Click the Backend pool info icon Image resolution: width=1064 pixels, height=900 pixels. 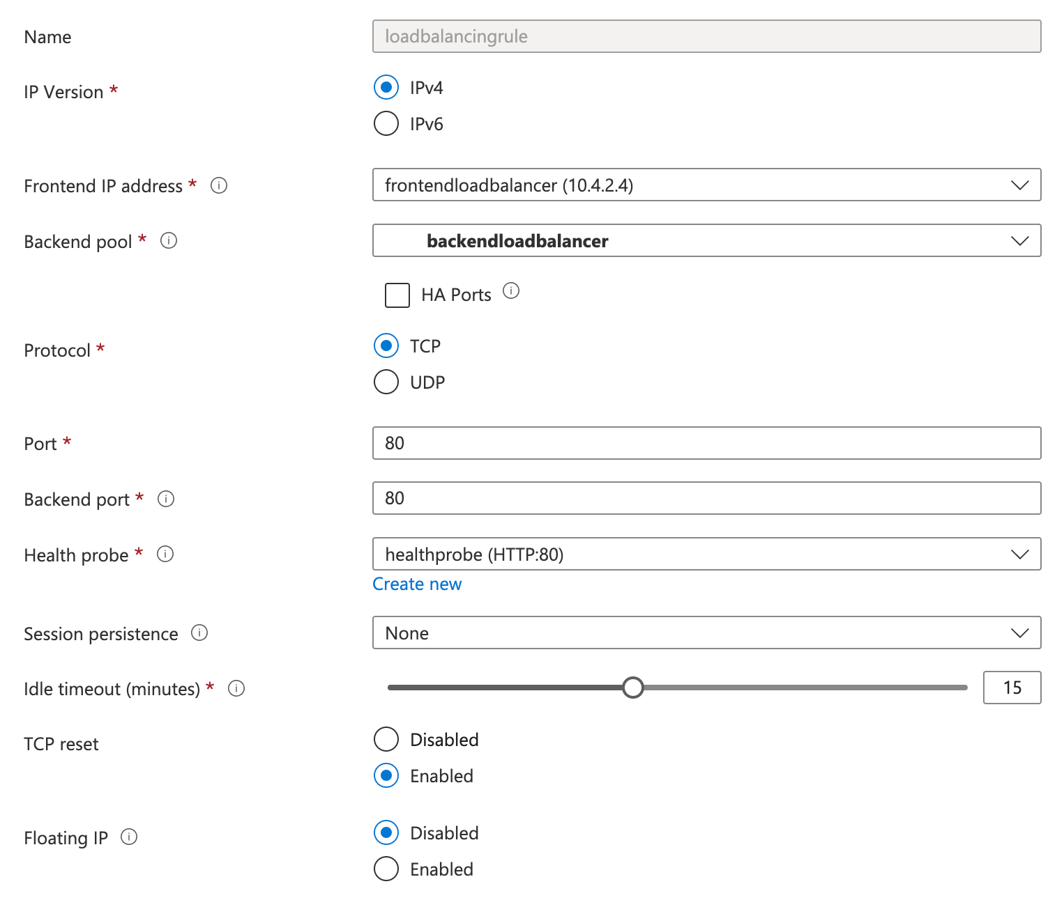(169, 240)
